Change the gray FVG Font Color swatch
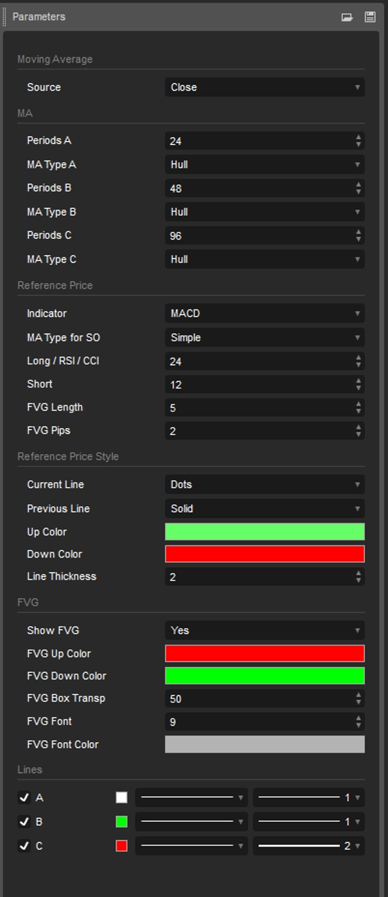 (x=264, y=744)
